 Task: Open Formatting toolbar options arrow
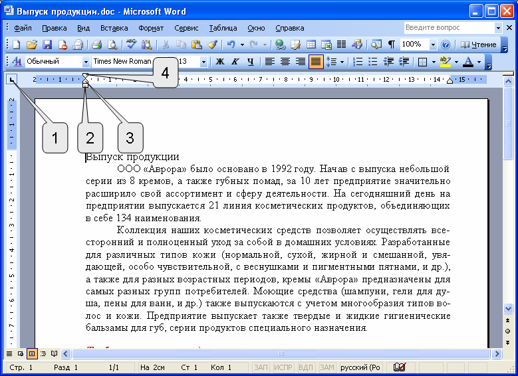click(489, 62)
